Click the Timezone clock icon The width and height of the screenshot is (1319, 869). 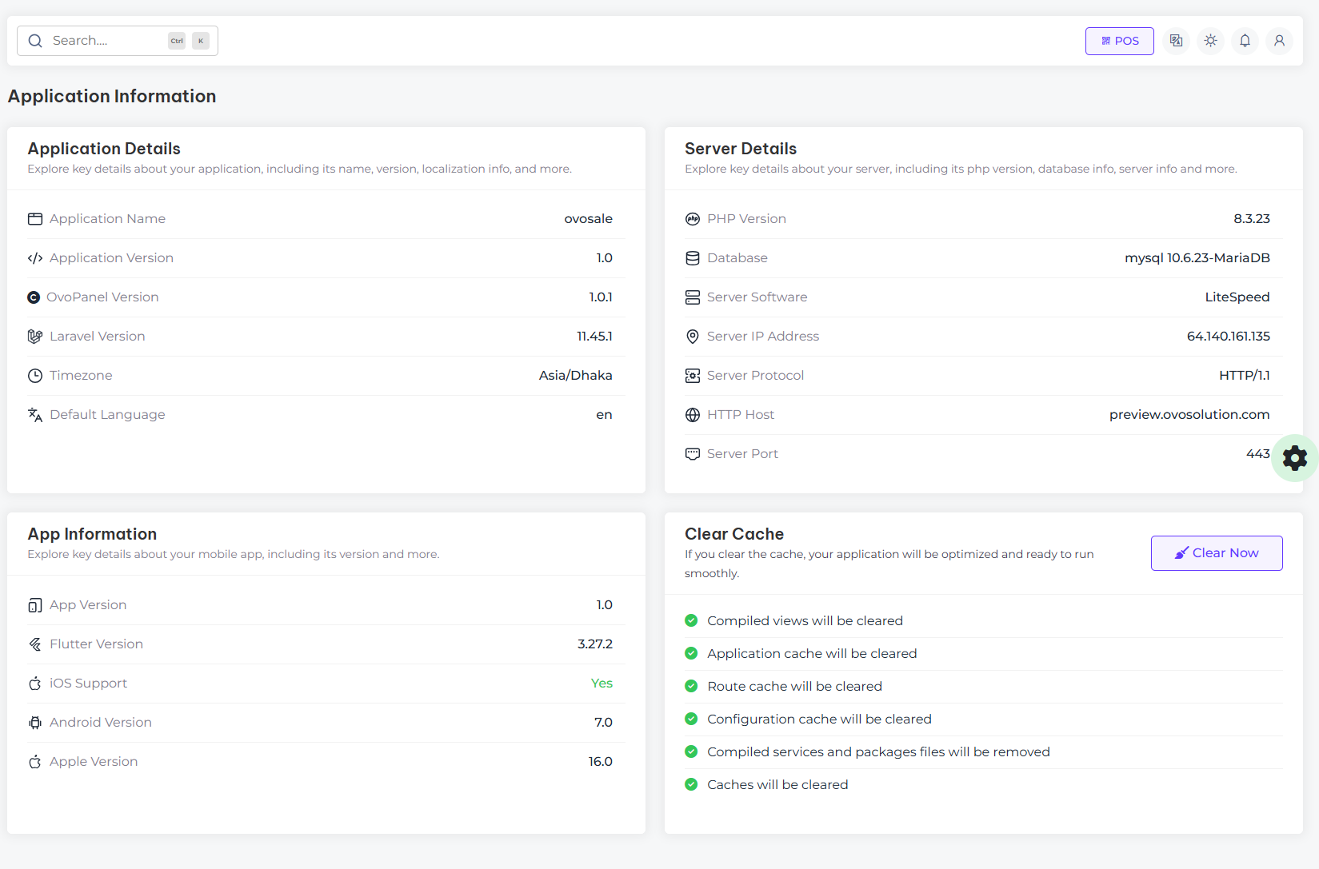tap(35, 376)
